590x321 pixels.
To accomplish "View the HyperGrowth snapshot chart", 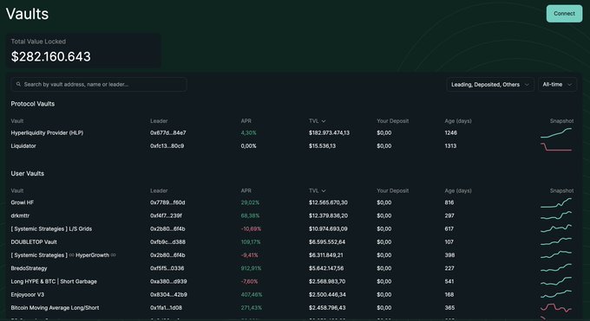I will point(556,254).
